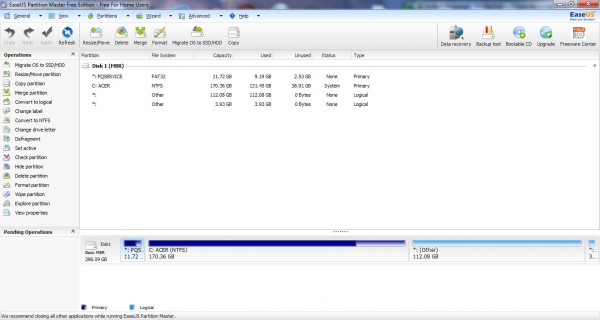Image resolution: width=600 pixels, height=320 pixels.
Task: Undo the last operation via toolbar
Action: click(9, 36)
